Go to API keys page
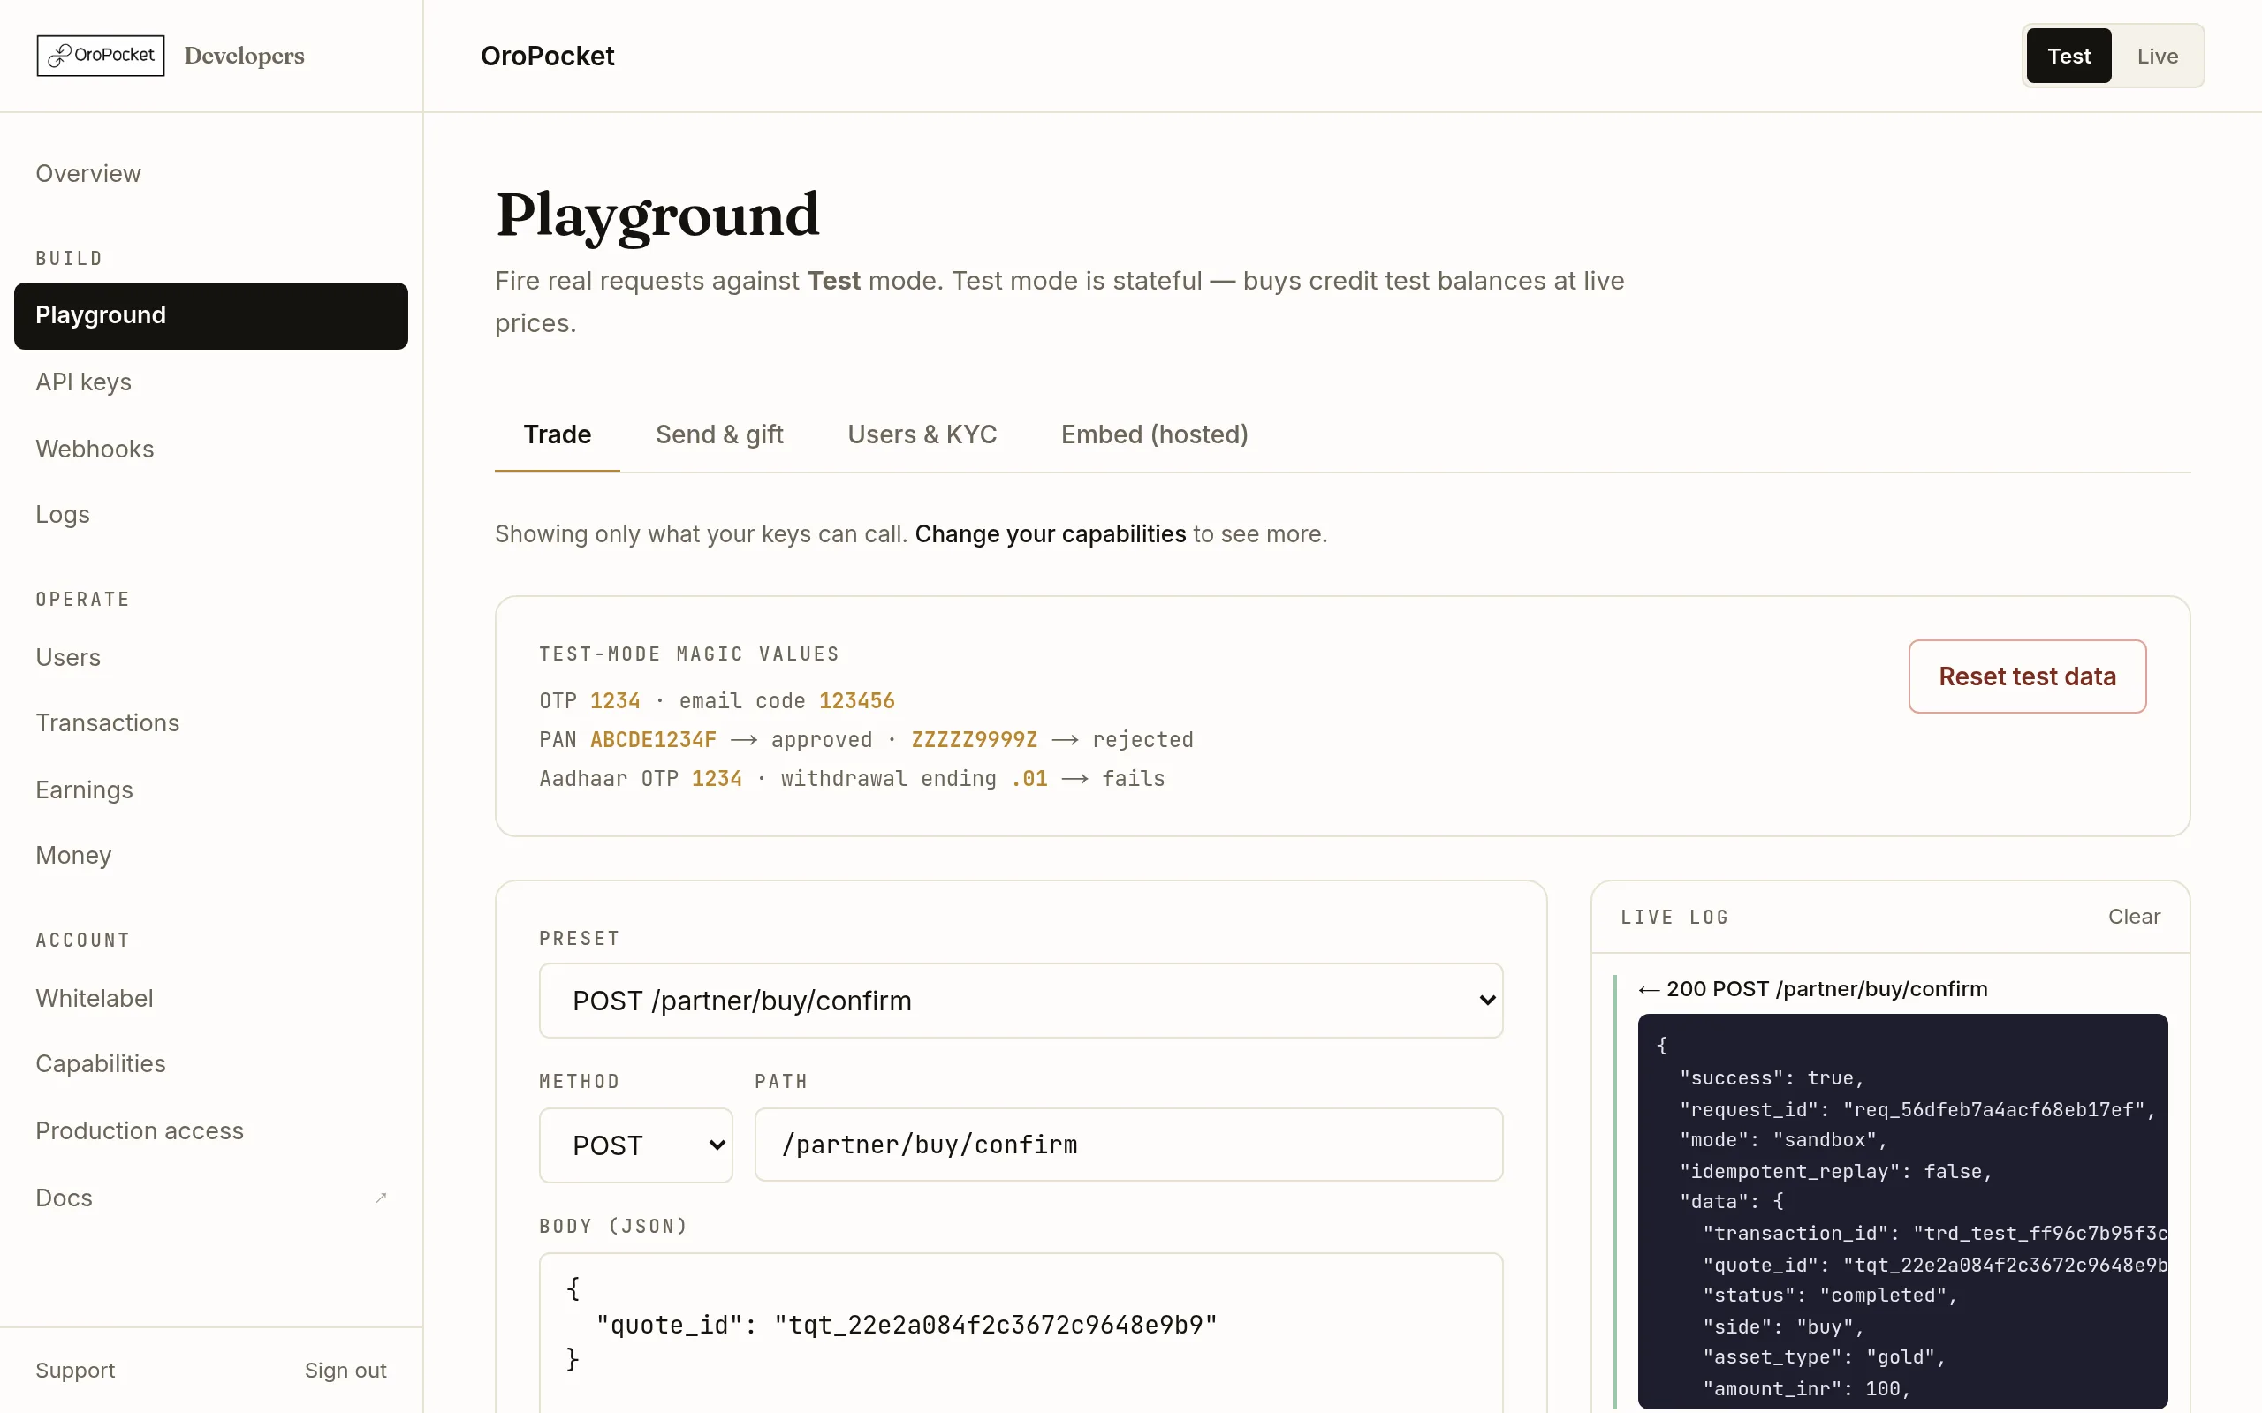 point(210,382)
